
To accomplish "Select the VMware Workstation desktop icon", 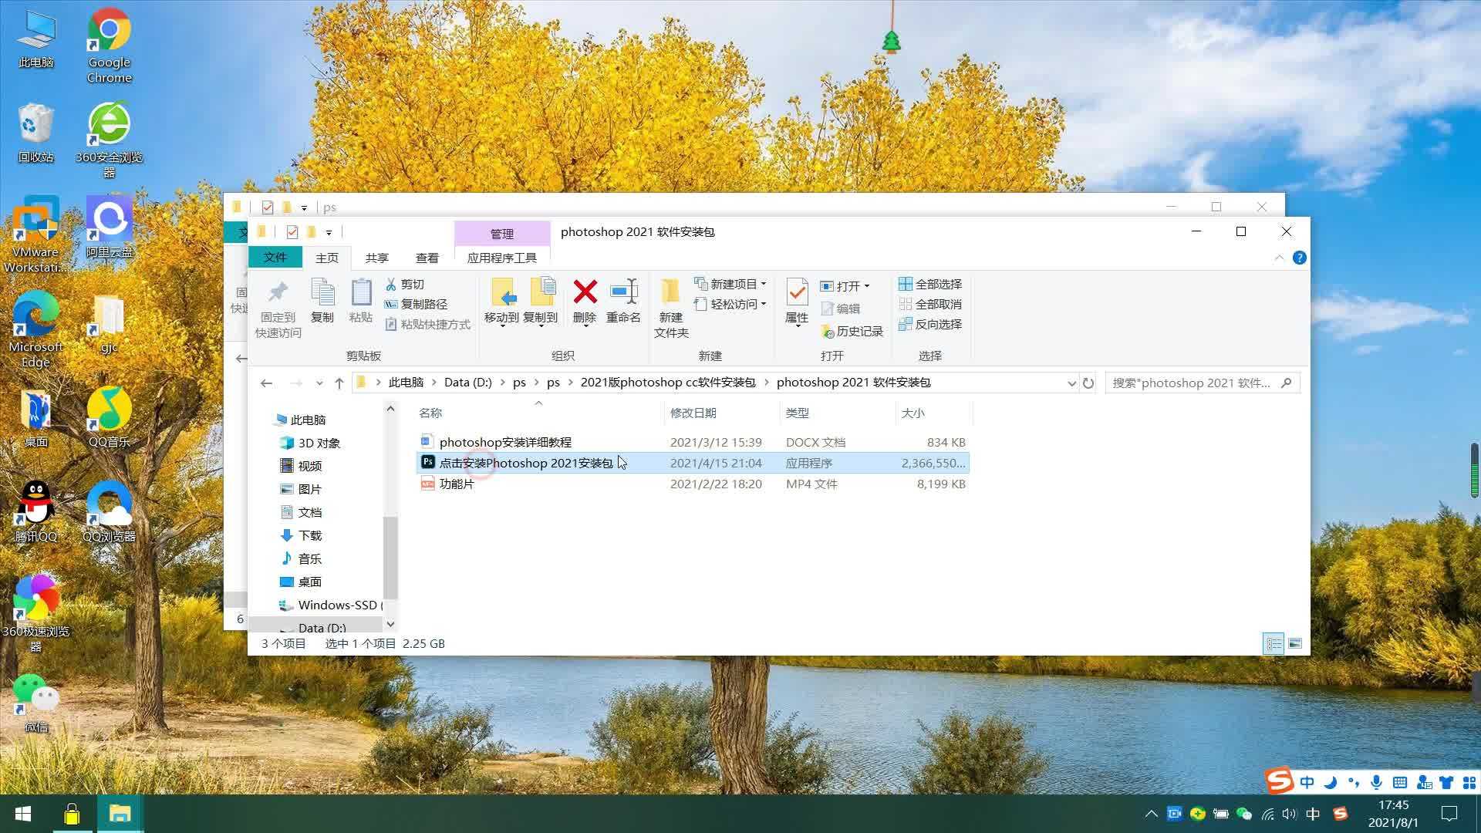I will pos(35,234).
